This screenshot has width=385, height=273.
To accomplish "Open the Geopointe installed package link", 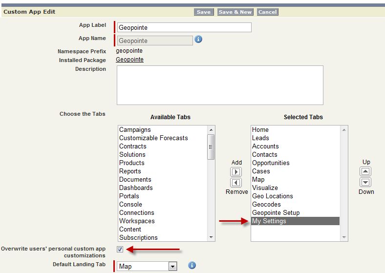I will [129, 60].
